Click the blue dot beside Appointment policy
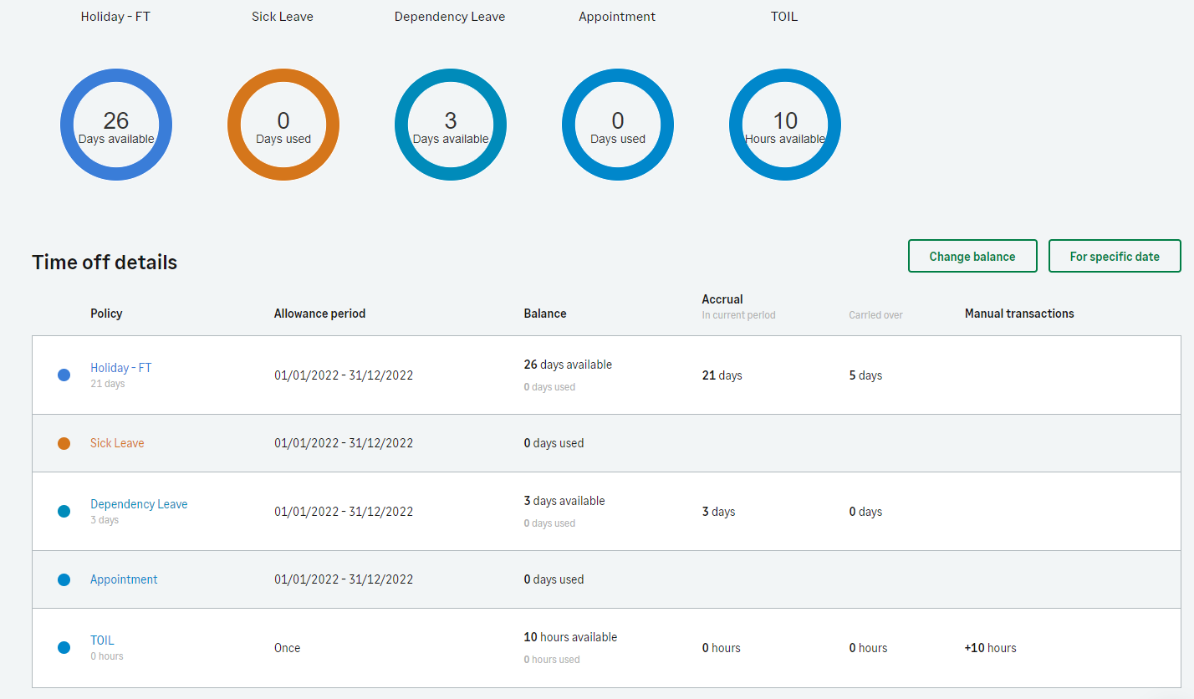The image size is (1194, 699). [64, 579]
